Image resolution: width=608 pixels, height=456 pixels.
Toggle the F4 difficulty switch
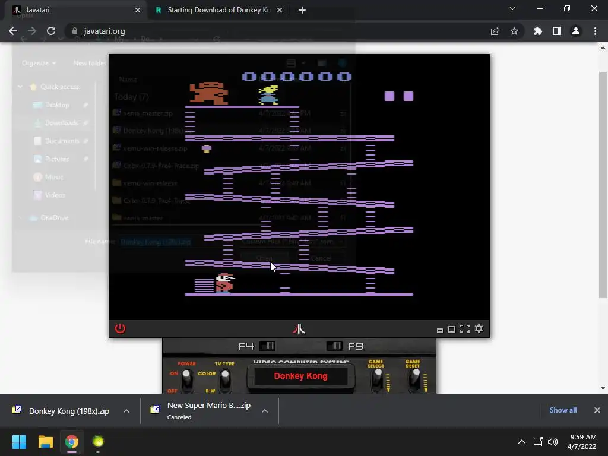267,346
